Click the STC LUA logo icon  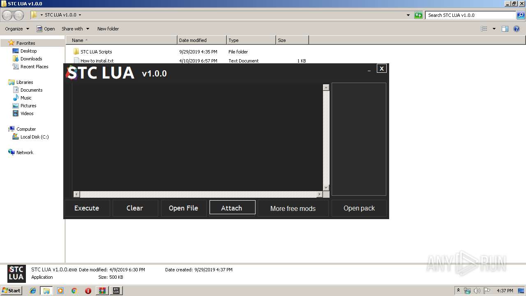click(x=101, y=73)
